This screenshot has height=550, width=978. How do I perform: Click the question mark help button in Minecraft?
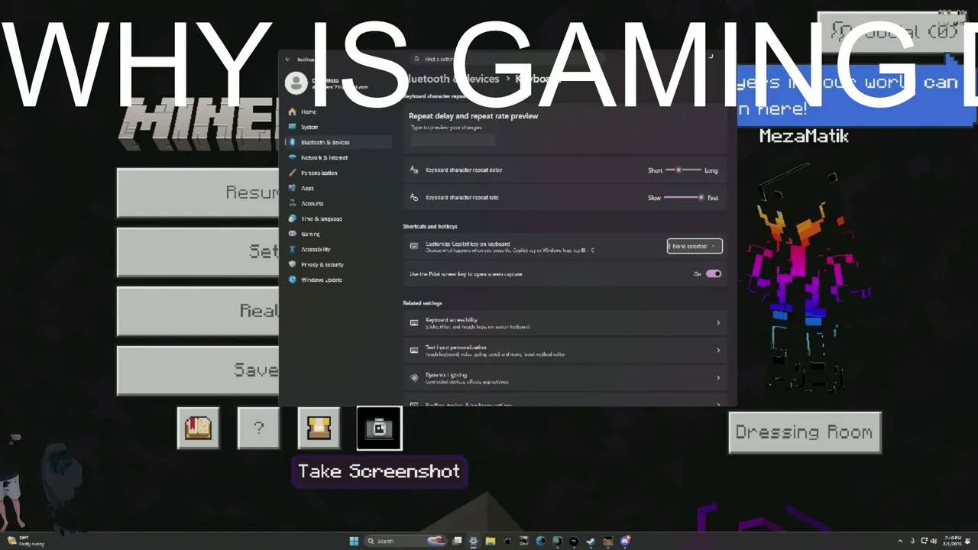click(258, 429)
